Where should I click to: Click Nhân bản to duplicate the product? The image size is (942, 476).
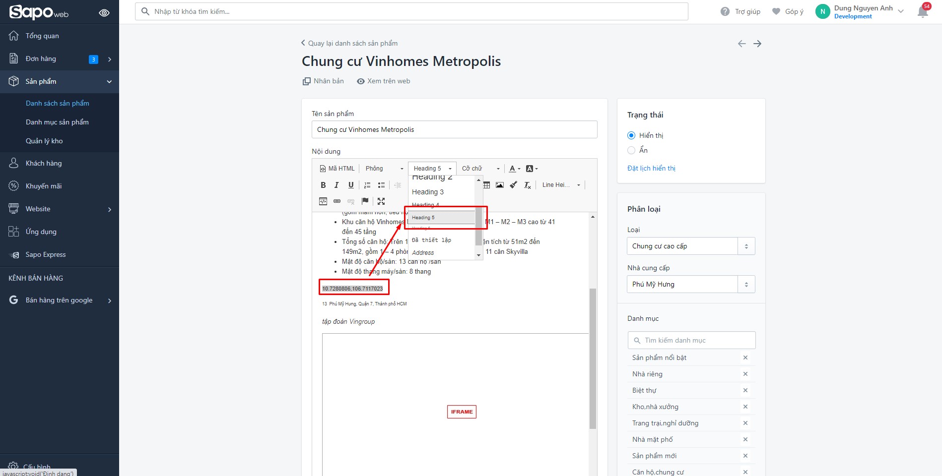click(323, 81)
